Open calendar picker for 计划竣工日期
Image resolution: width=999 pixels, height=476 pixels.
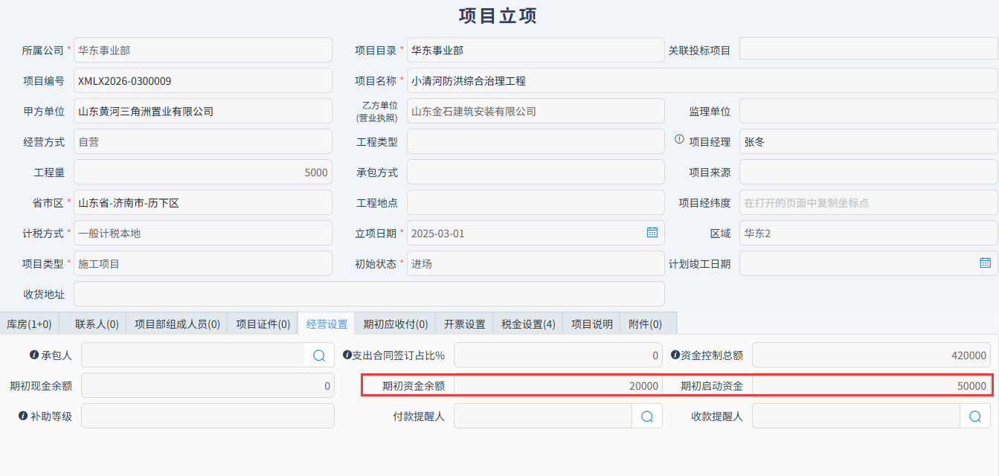coord(985,263)
